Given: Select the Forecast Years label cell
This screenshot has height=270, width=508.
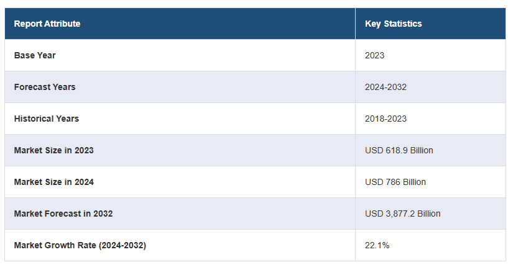Looking at the screenshot, I should pos(45,87).
